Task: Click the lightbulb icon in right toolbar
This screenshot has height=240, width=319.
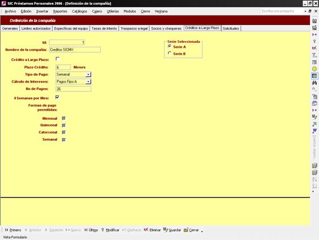Action: pos(314,41)
